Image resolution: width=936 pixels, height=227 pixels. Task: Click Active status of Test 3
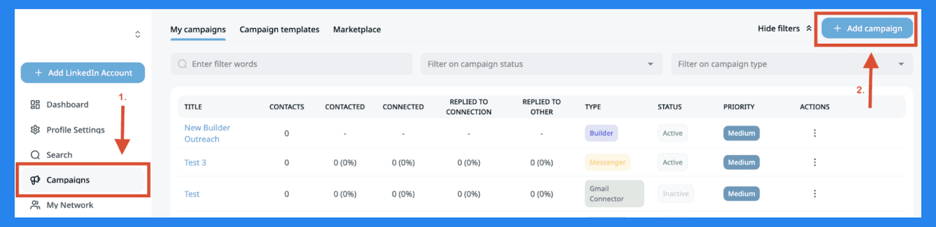672,162
